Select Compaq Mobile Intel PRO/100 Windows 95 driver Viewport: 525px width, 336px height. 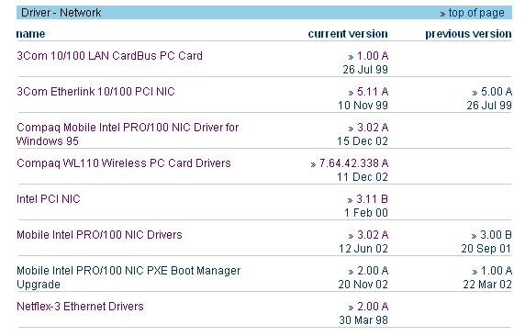click(128, 134)
